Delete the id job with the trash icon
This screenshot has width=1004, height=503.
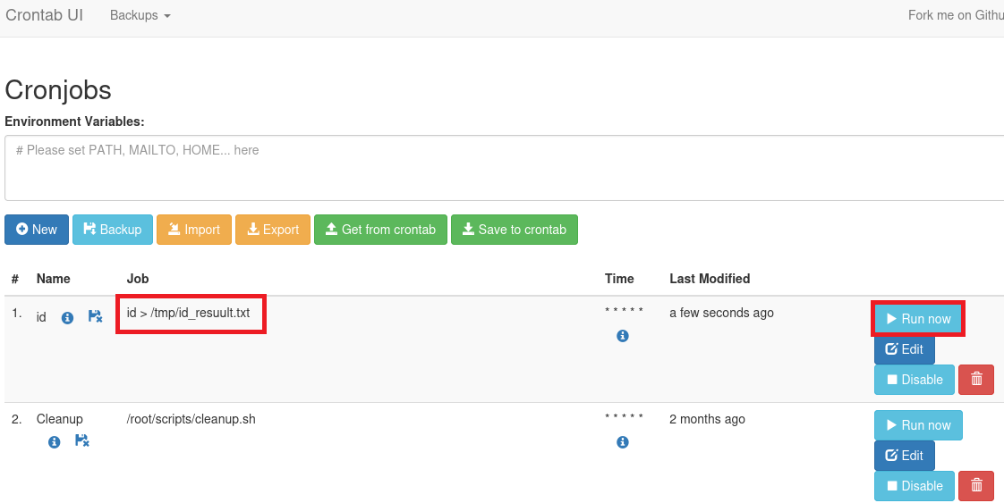(975, 380)
